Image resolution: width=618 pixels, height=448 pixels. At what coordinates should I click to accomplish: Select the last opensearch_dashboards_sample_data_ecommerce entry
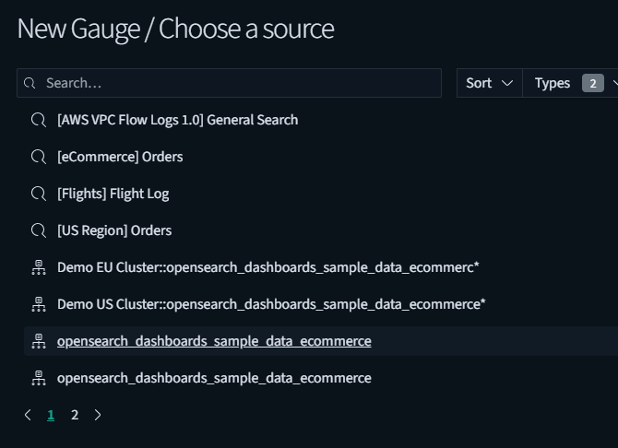coord(213,378)
